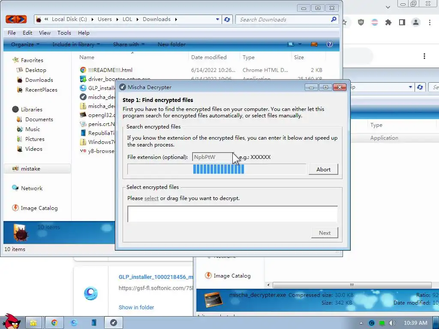
Task: Click the search progress bar
Action: pos(216,169)
